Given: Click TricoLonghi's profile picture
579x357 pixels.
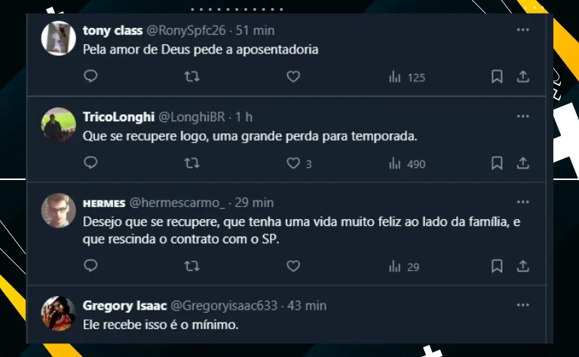Looking at the screenshot, I should 58,125.
